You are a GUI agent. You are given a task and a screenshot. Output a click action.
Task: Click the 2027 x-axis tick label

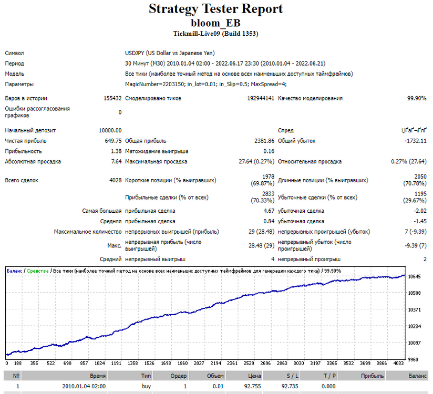[x=199, y=364]
